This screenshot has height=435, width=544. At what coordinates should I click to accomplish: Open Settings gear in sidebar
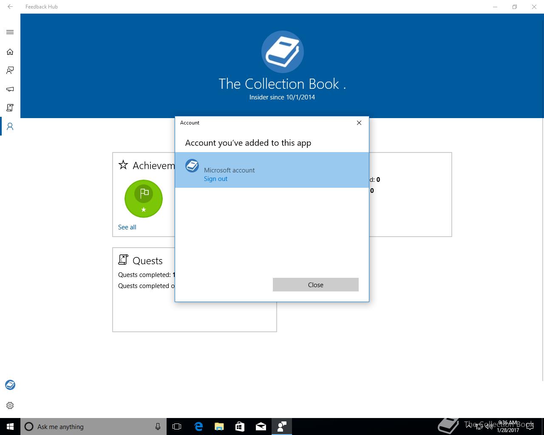pos(10,406)
